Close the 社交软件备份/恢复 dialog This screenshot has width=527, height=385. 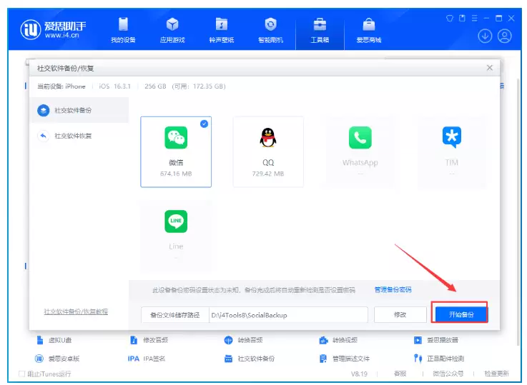coord(489,68)
